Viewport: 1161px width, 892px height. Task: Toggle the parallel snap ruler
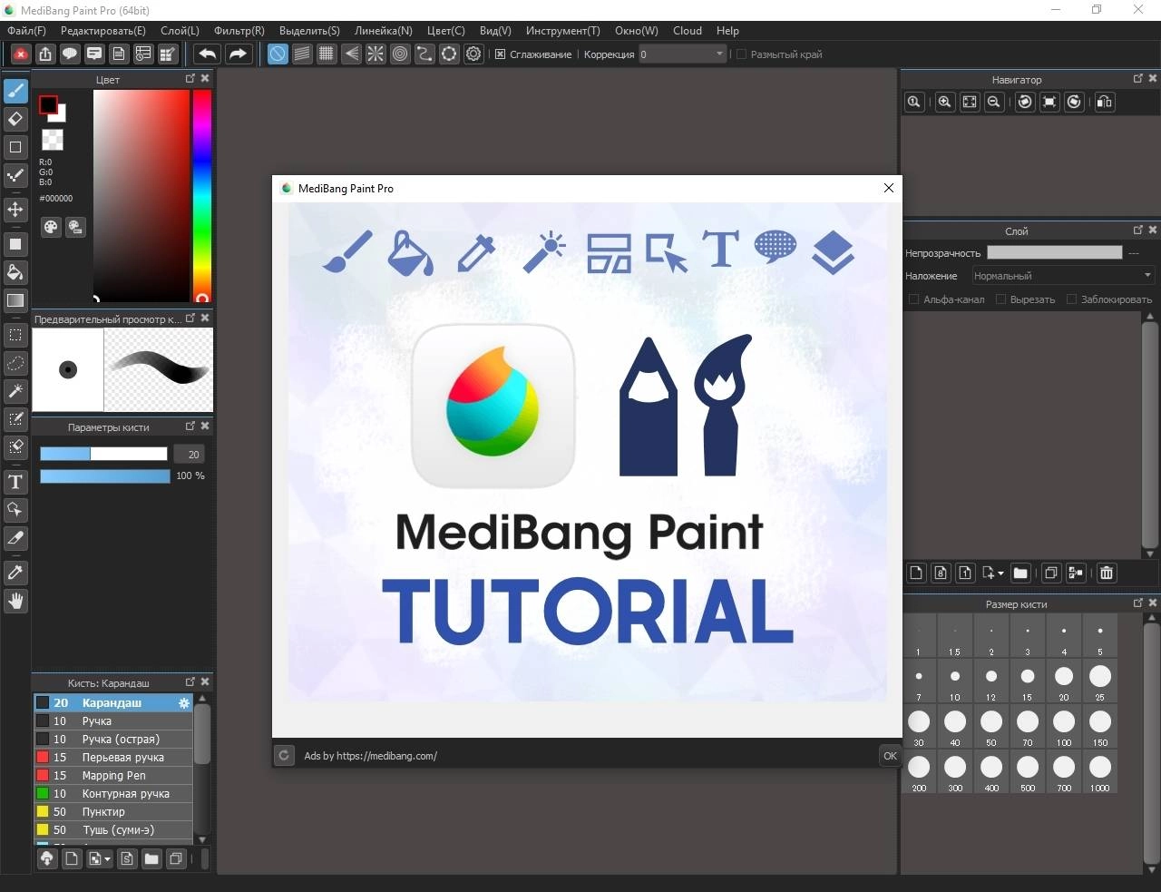[x=302, y=54]
